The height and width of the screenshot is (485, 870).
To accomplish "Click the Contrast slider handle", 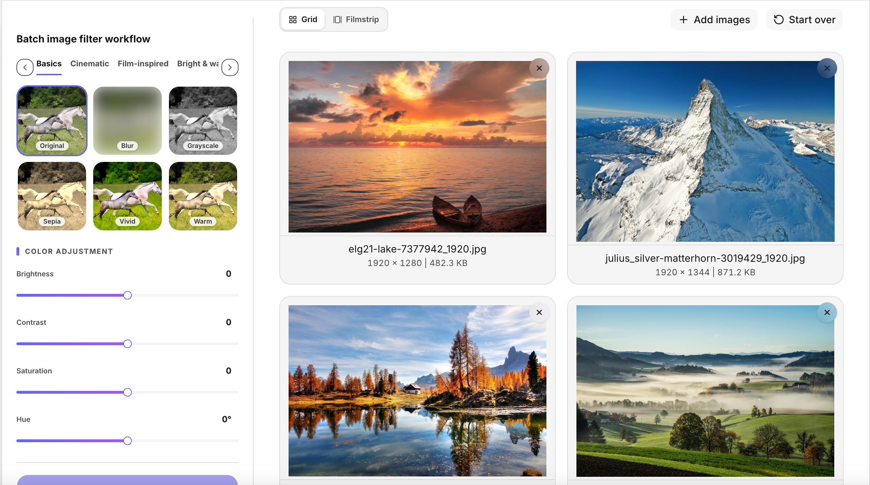I will (127, 344).
